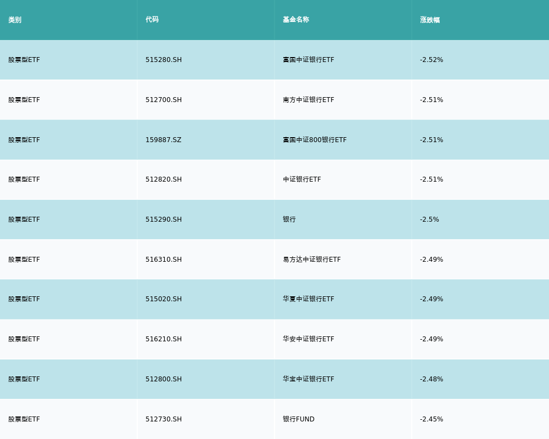Sort by the 涨跌幅 column header
Screen dimensions: 549x439
point(430,20)
